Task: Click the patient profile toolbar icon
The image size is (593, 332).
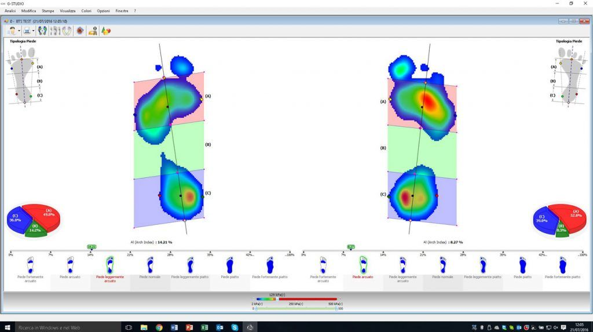Action: point(12,31)
